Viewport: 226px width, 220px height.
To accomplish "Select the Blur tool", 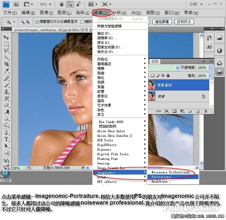I will (6, 118).
